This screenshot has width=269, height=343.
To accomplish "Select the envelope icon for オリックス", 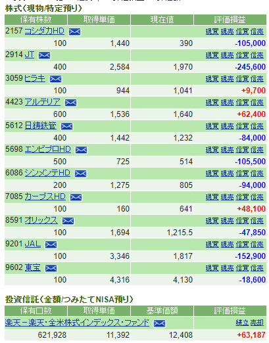I will tap(68, 221).
